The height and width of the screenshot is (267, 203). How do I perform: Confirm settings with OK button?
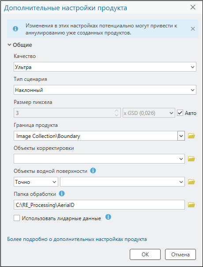coord(145,254)
